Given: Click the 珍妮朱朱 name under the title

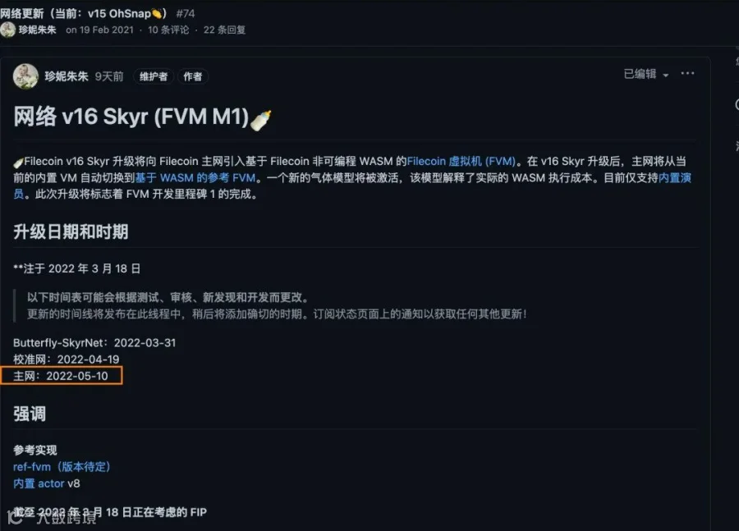Looking at the screenshot, I should tap(37, 30).
